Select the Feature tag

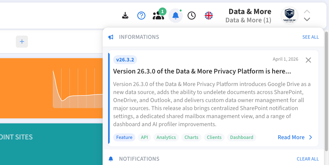124,137
